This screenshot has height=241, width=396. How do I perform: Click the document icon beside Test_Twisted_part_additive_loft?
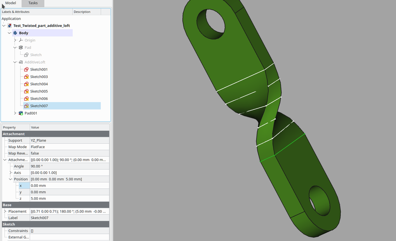(9, 25)
